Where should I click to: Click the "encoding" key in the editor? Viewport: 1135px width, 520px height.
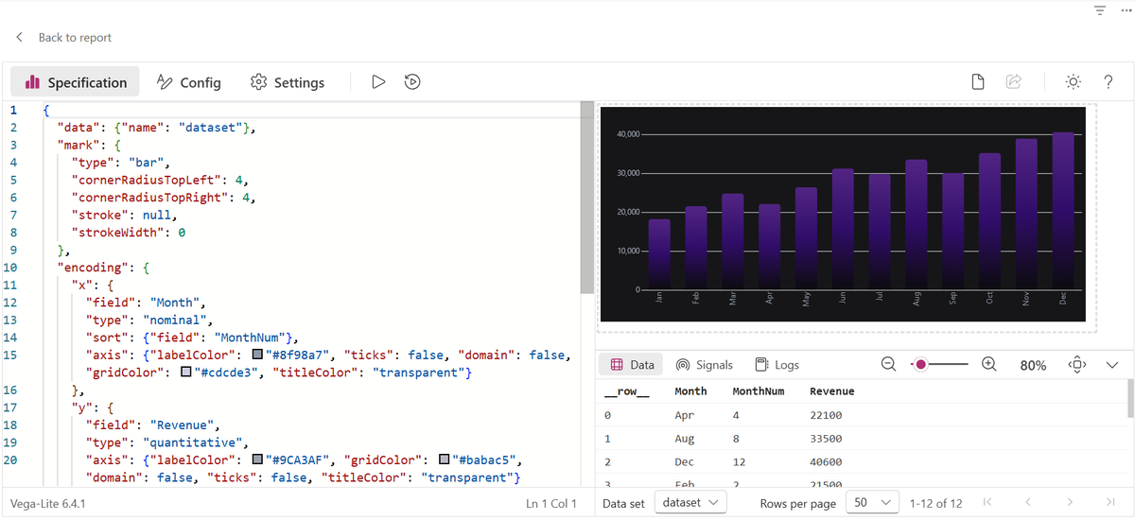[x=93, y=268]
